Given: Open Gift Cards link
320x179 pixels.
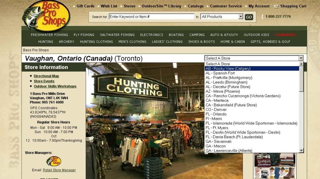Looking at the screenshot, I should pyautogui.click(x=85, y=6).
